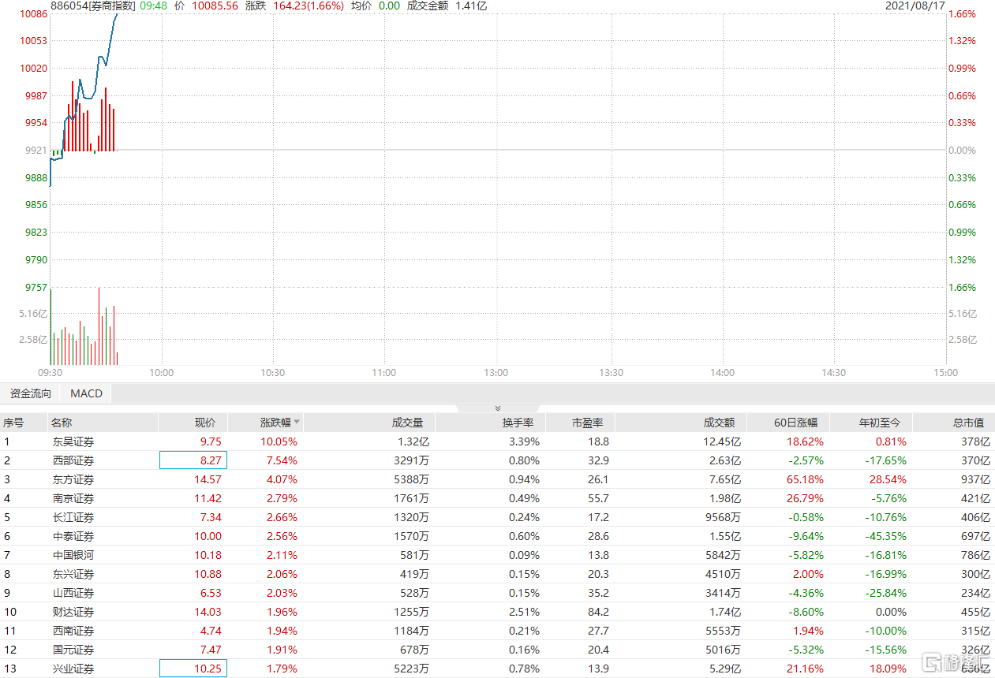Screen dimensions: 995x678
Task: Sort by the 市盈率 column header
Action: point(587,423)
